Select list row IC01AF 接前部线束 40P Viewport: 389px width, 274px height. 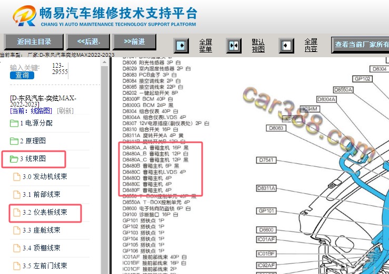tap(155, 257)
